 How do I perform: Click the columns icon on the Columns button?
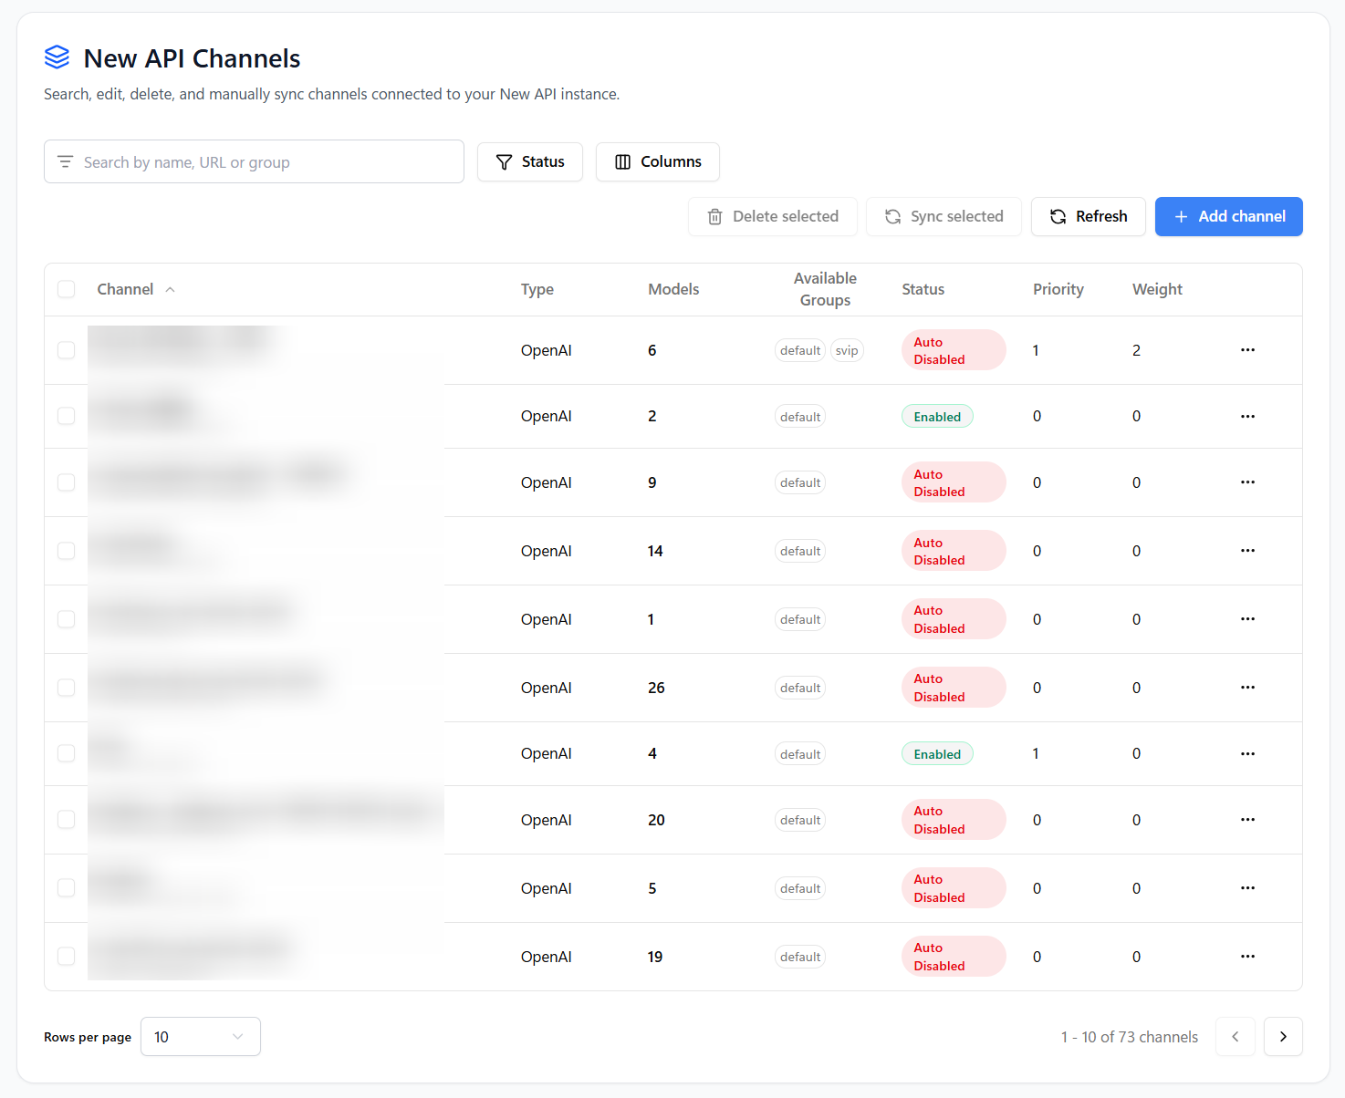tap(623, 161)
